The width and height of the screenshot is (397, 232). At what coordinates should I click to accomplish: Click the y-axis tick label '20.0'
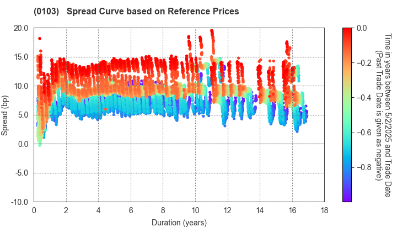[x=21, y=28]
